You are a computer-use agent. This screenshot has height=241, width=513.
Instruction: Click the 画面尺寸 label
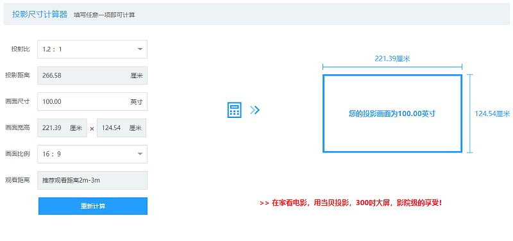coord(17,101)
